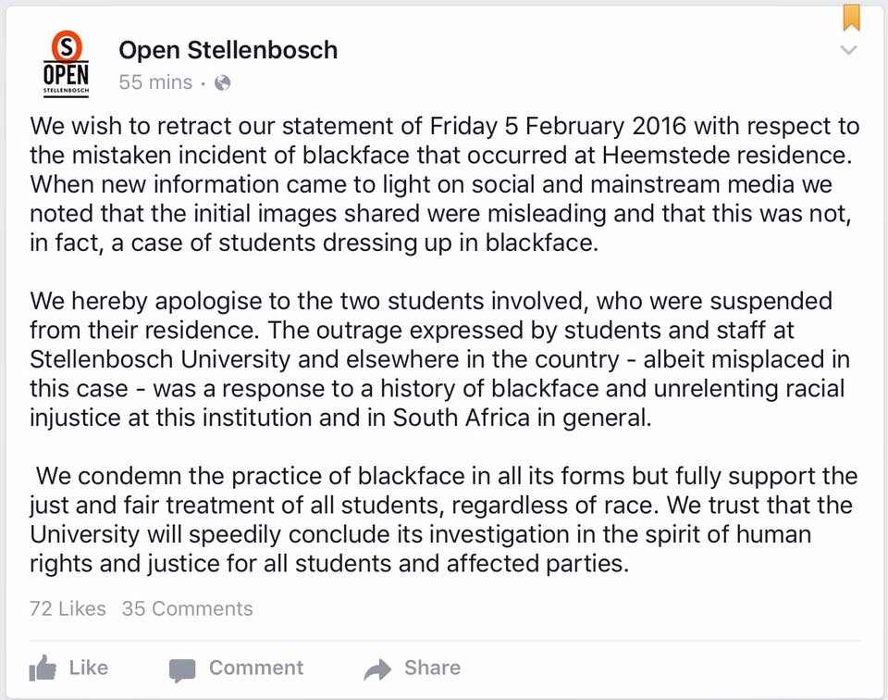Image resolution: width=888 pixels, height=700 pixels.
Task: Click the globe public-privacy icon
Action: (222, 82)
